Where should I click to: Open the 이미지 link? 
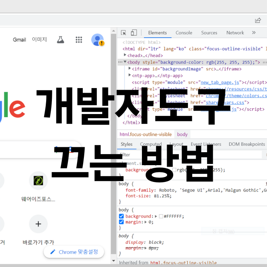pos(39,40)
